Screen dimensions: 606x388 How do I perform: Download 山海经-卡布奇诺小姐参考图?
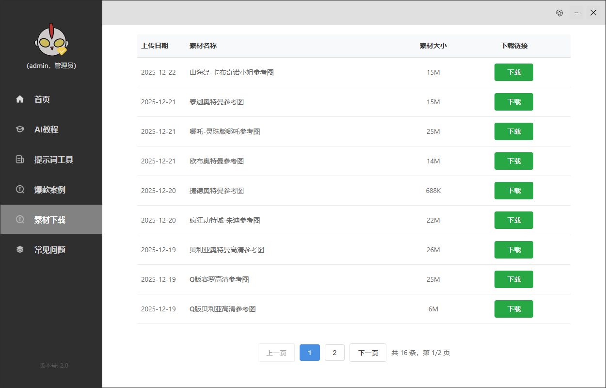click(513, 72)
